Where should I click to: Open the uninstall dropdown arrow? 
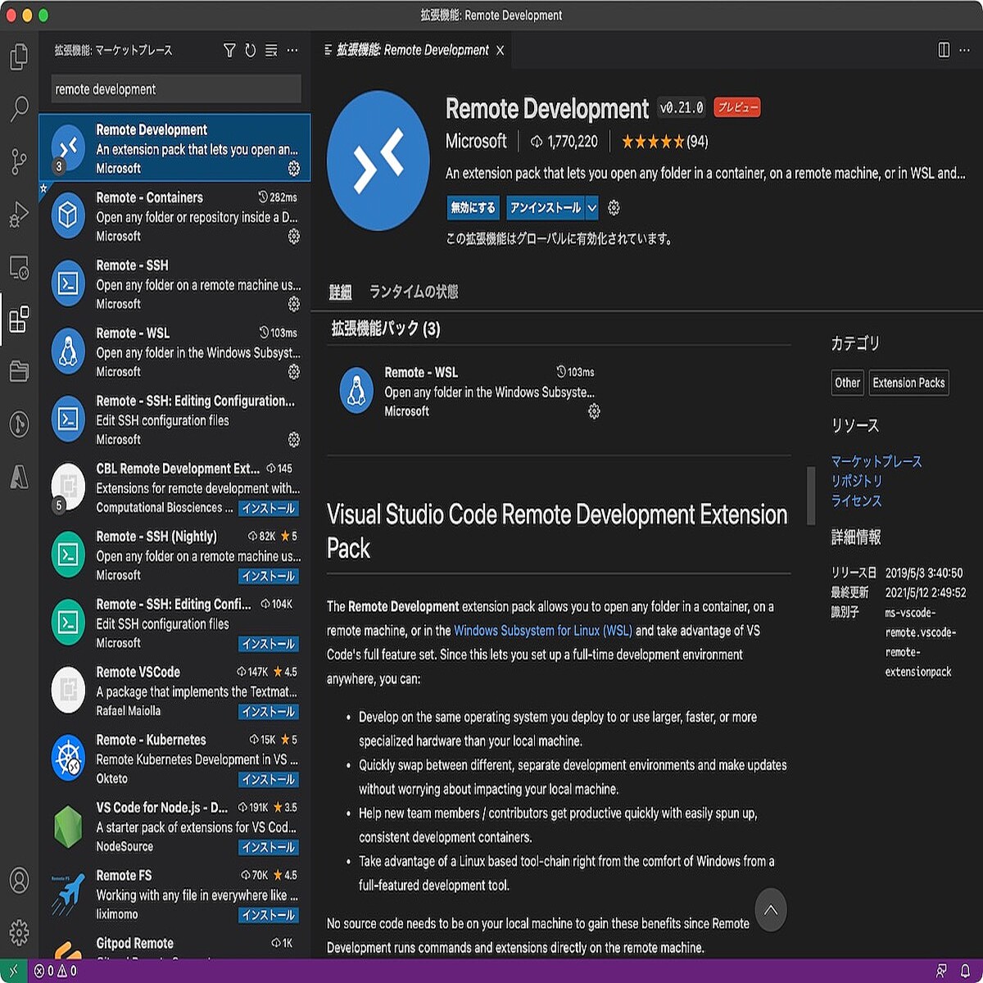pyautogui.click(x=592, y=207)
